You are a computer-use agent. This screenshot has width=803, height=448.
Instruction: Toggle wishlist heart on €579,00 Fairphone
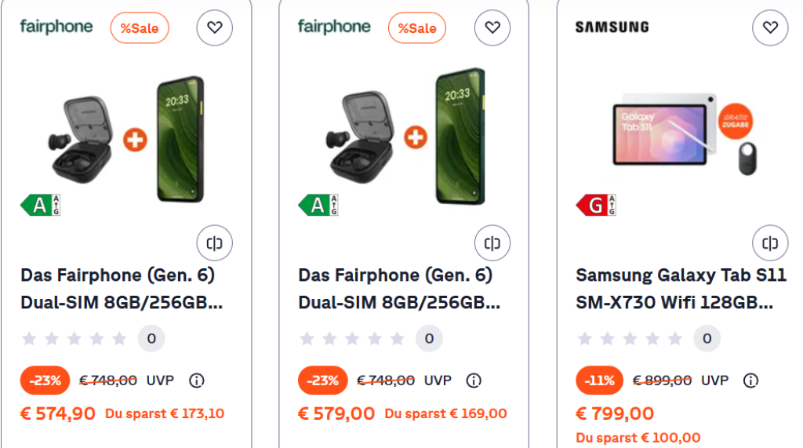492,27
